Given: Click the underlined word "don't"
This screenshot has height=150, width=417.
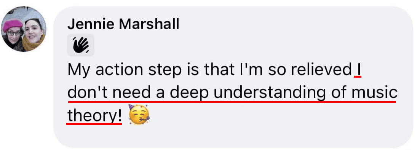Looking at the screenshot, I should 88,93.
